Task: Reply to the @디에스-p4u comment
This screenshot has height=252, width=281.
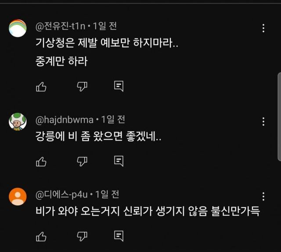Action: pos(119,237)
